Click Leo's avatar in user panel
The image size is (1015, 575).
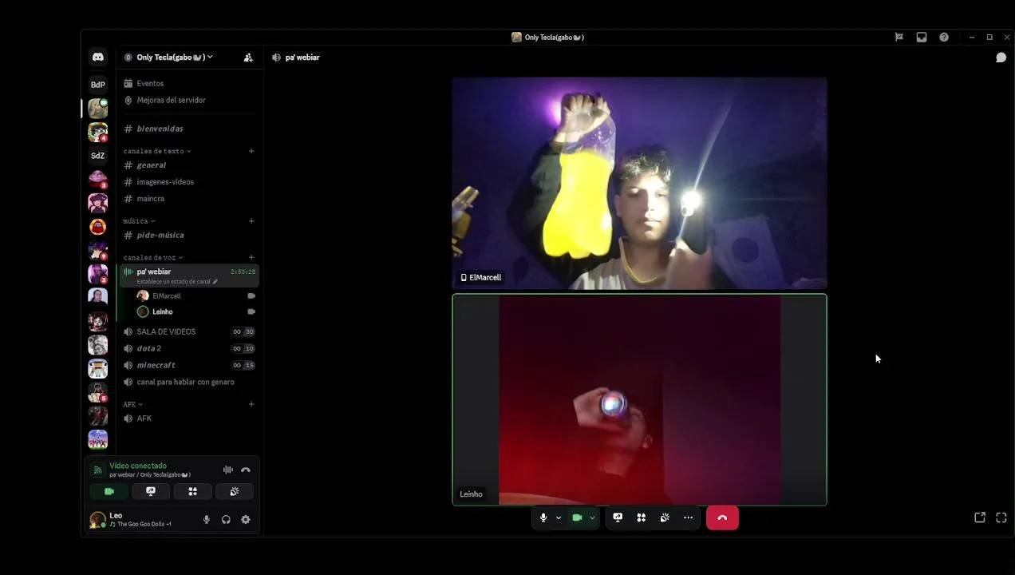pyautogui.click(x=97, y=519)
